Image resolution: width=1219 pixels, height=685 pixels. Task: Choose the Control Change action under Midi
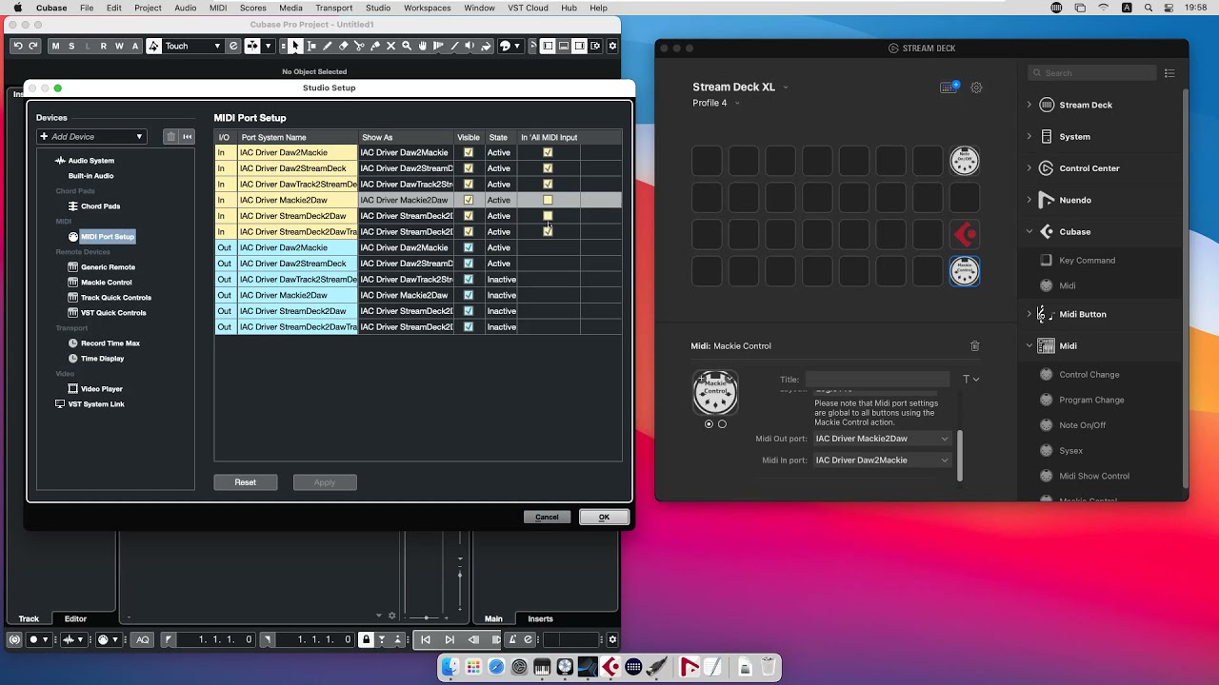(1089, 375)
